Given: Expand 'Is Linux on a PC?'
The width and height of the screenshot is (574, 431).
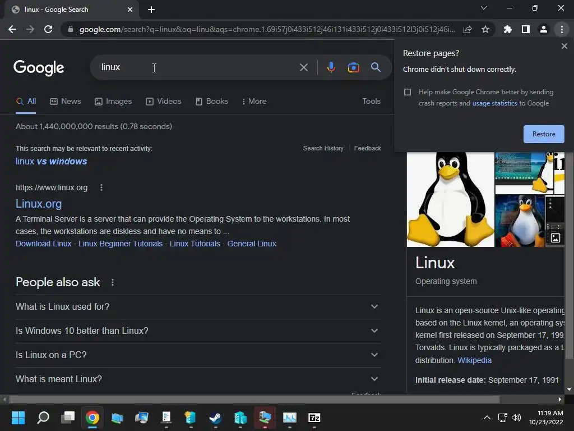Looking at the screenshot, I should pos(198,355).
